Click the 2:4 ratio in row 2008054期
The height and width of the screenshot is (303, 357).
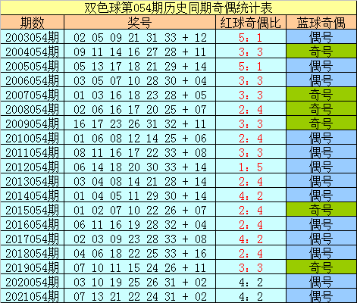pyautogui.click(x=251, y=109)
